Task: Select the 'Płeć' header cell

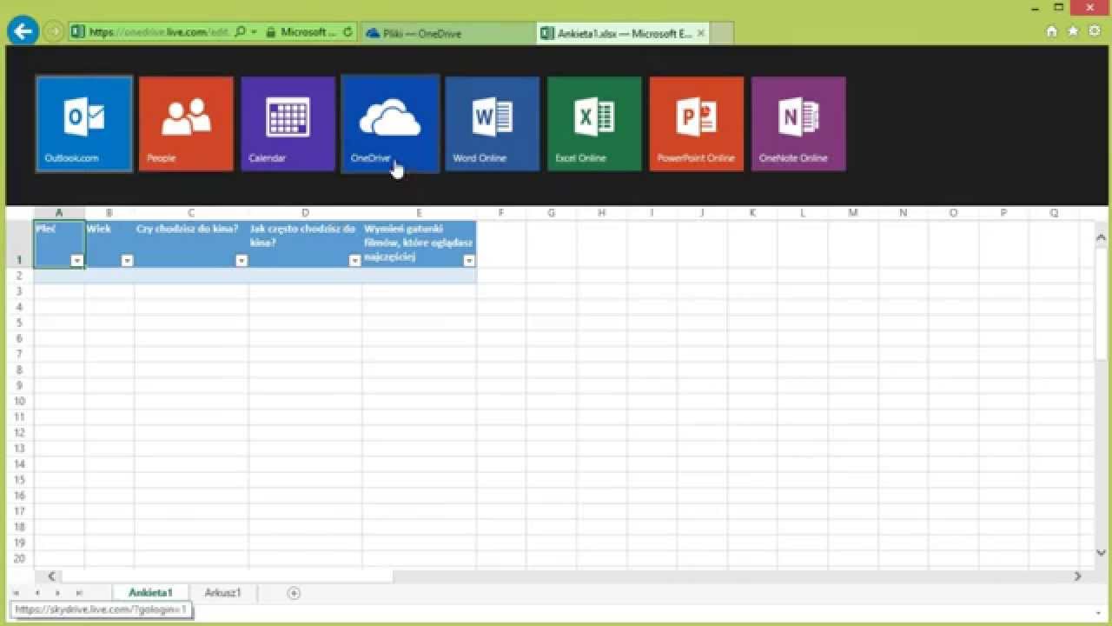Action: (x=59, y=244)
